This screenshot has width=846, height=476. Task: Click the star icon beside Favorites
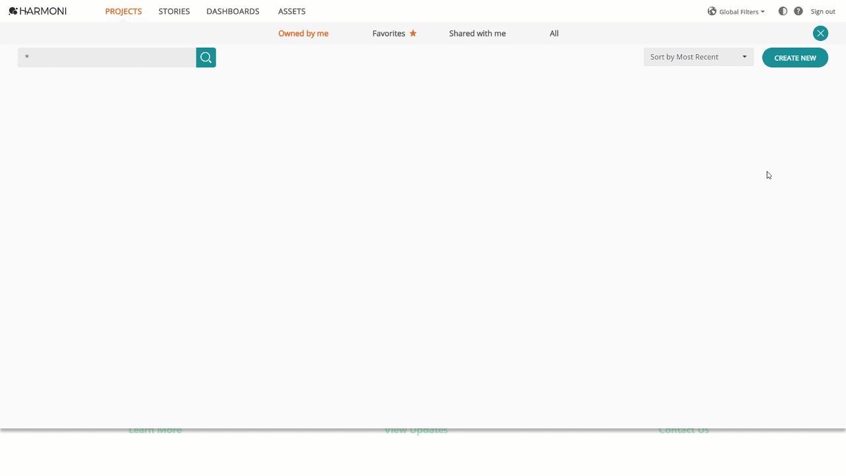414,33
